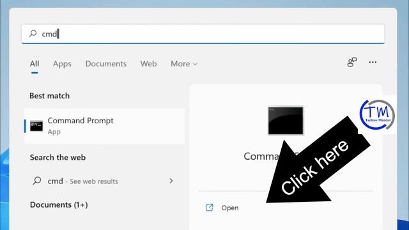Click the magnifier icon beside cmd web result
The image size is (409, 230).
pyautogui.click(x=37, y=180)
